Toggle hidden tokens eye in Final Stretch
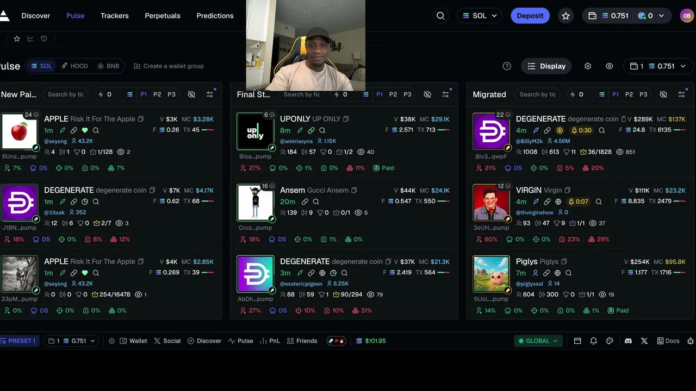696x391 pixels. (x=427, y=94)
